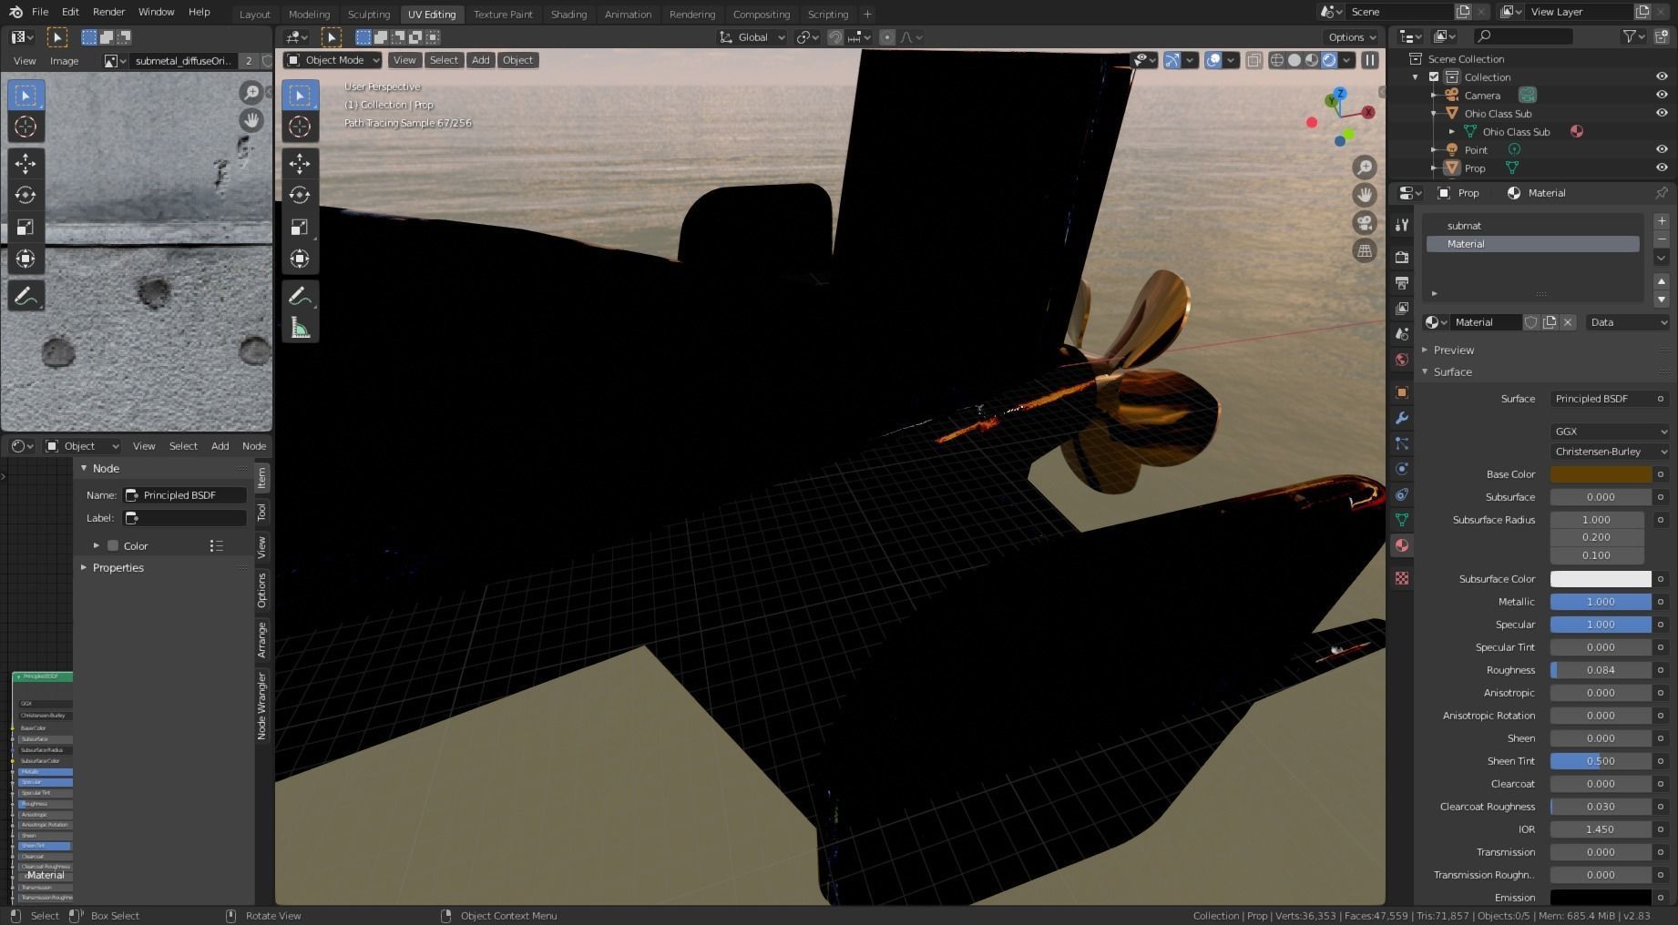The width and height of the screenshot is (1678, 925).
Task: Click the 3D viewport zoom magnifier icon
Action: 1364,168
